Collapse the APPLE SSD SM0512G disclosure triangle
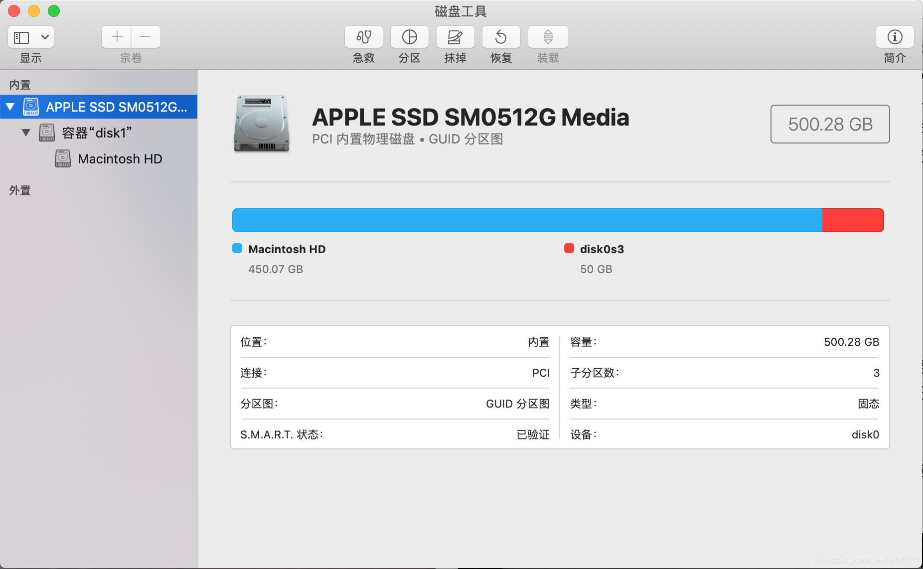Image resolution: width=923 pixels, height=569 pixels. (x=10, y=107)
